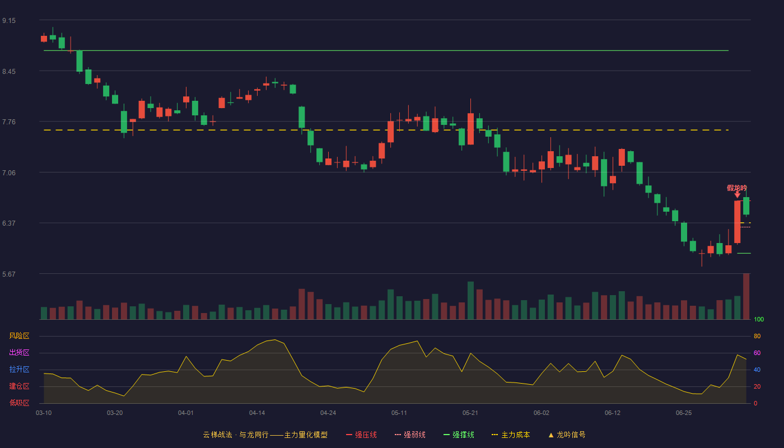Toggle the 强弱线 legend entry
Image resolution: width=784 pixels, height=448 pixels.
pos(410,435)
